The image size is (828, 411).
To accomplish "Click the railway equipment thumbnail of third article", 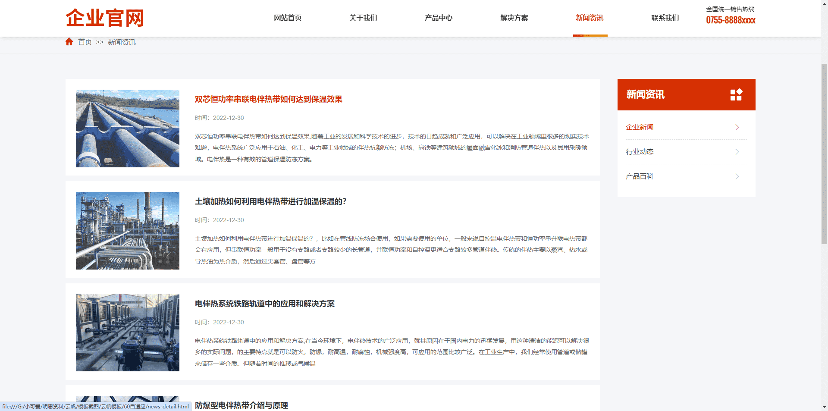I will [x=128, y=333].
